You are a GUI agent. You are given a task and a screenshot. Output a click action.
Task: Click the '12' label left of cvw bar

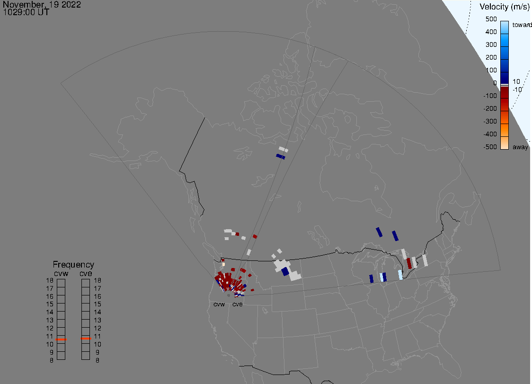[x=50, y=328]
